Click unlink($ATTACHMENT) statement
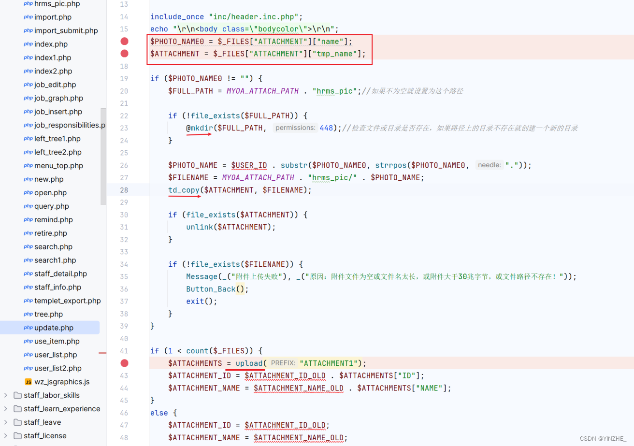 (231, 227)
